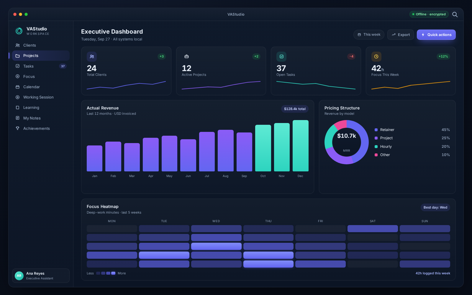Click the +12% focus change badge
Screen dimensions: 472x295
(x=443, y=56)
